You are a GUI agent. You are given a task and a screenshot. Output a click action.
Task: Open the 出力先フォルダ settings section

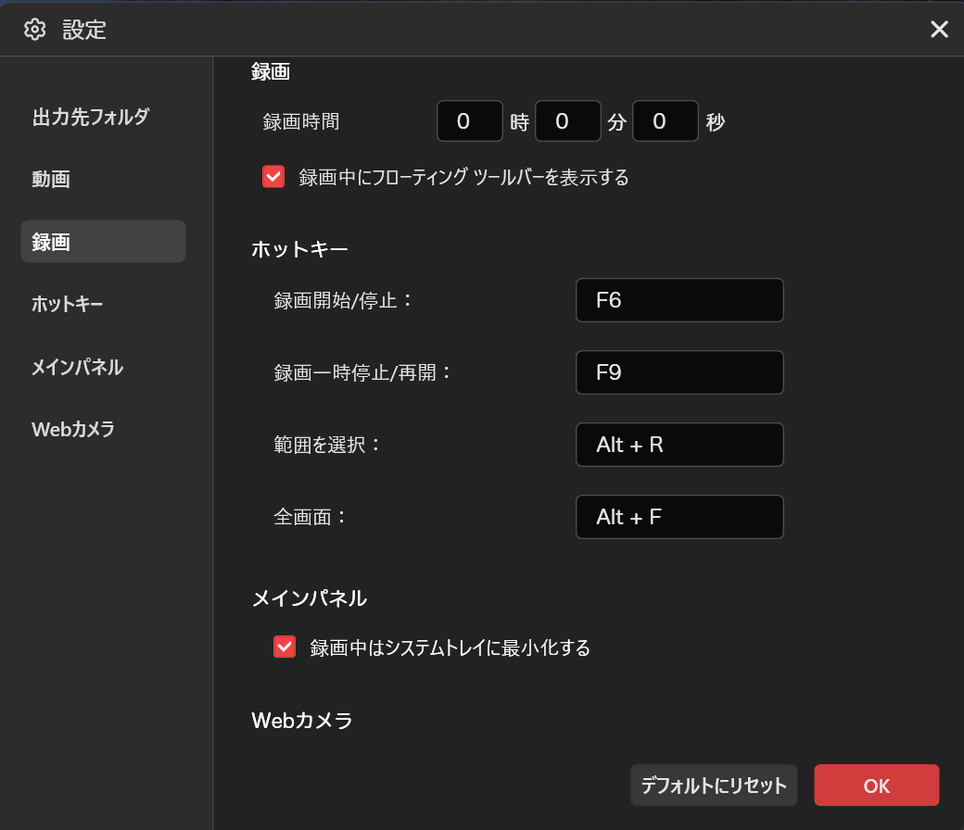coord(91,117)
